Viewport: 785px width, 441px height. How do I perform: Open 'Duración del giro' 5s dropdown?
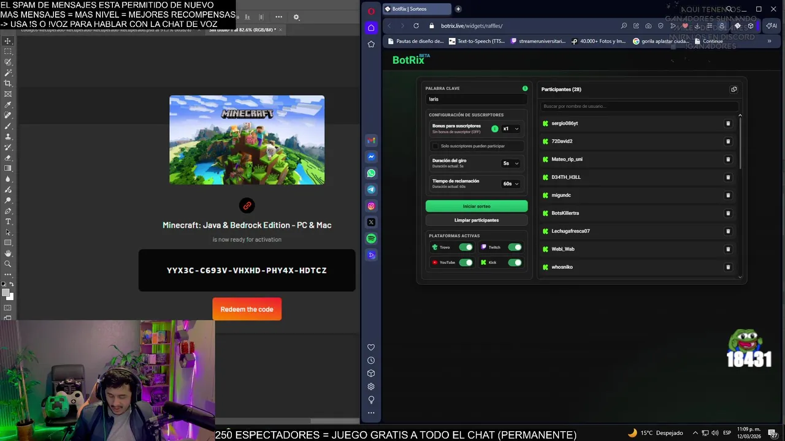(511, 164)
